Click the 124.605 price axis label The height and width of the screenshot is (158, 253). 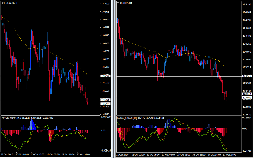pos(247,28)
